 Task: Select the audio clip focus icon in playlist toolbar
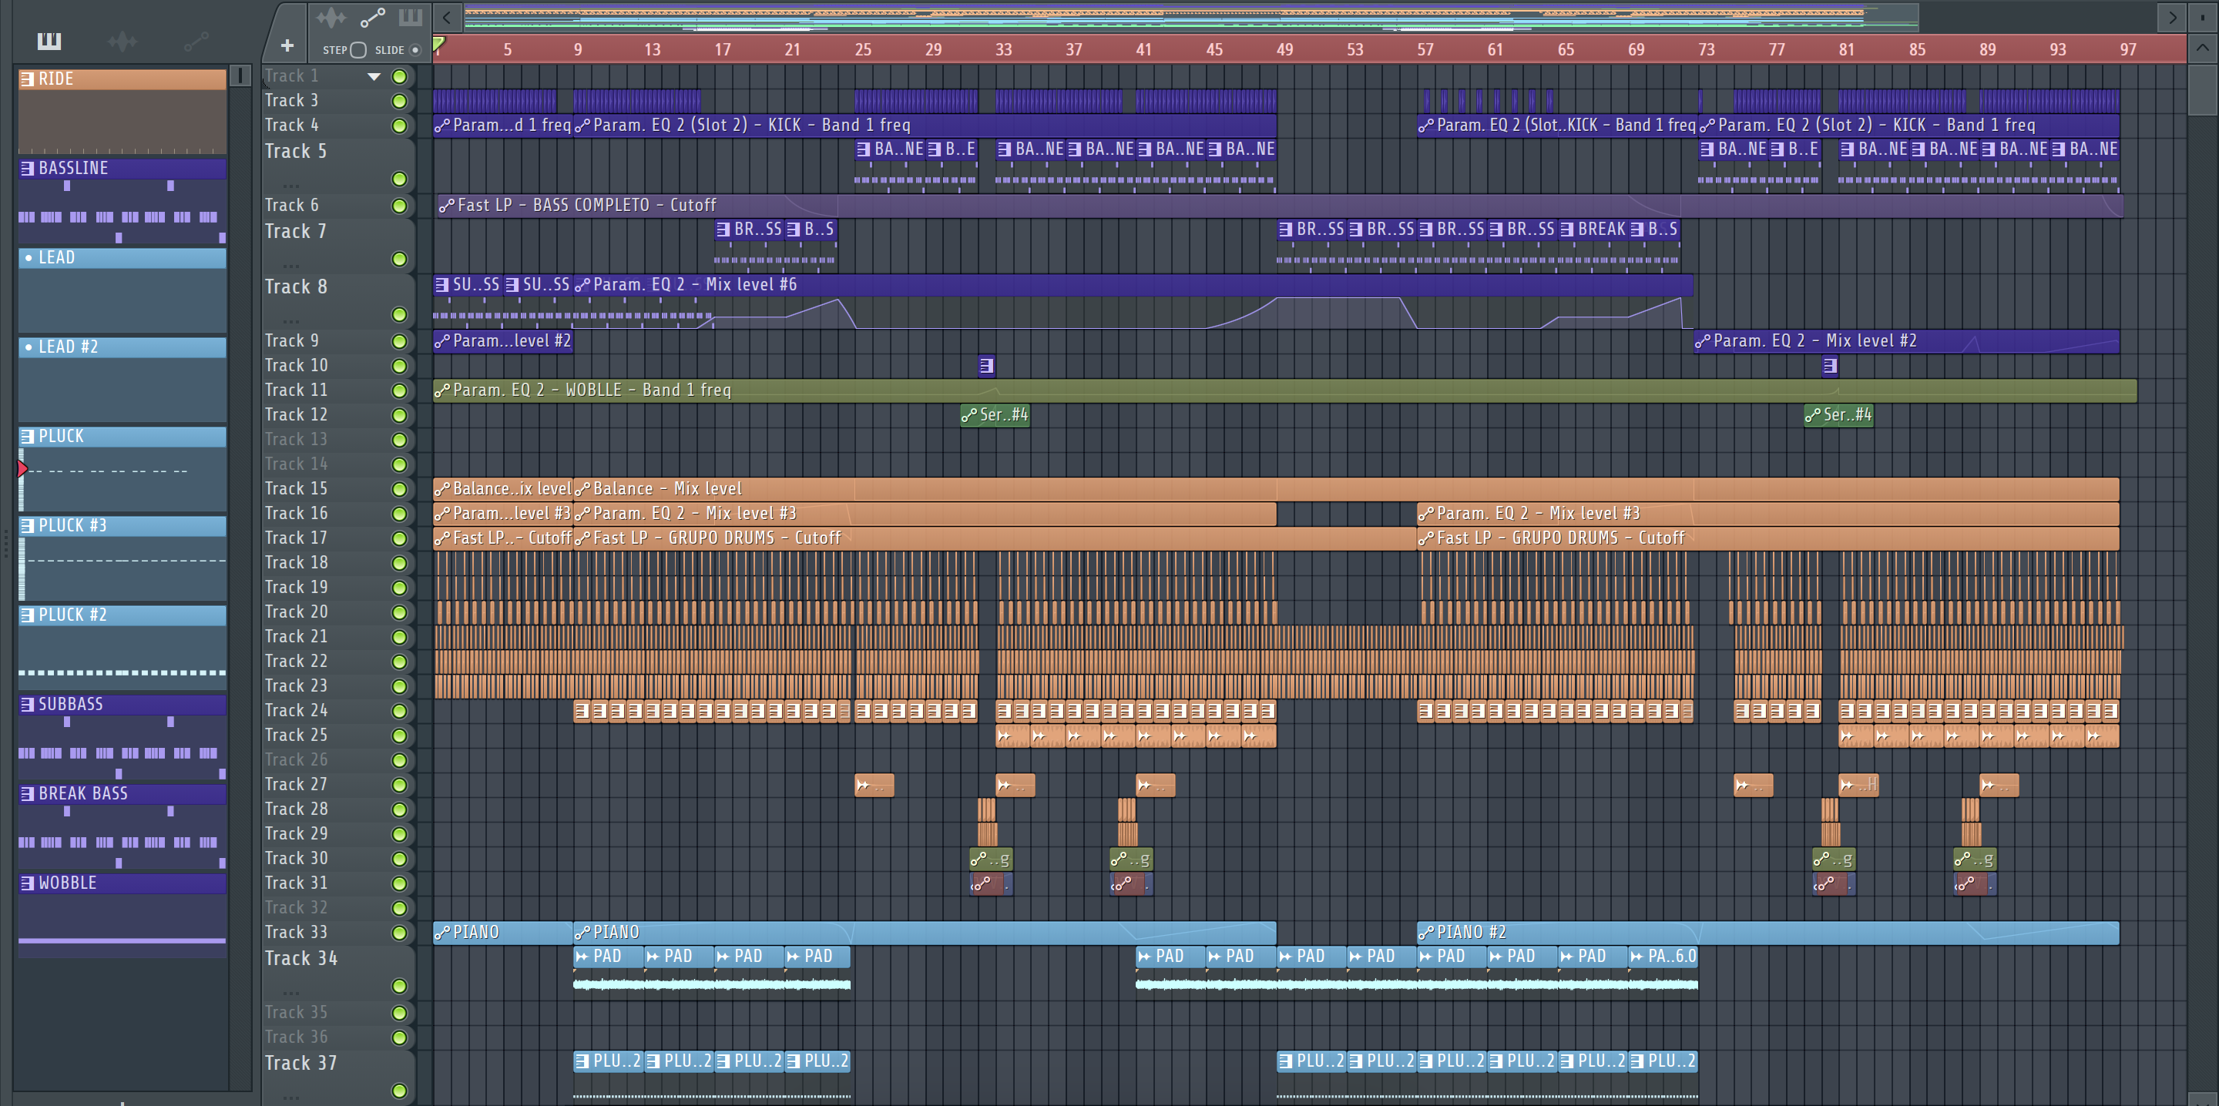pyautogui.click(x=331, y=17)
